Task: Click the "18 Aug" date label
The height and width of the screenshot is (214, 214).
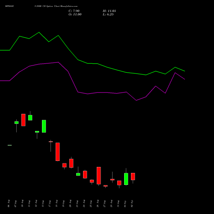Action: (x=56, y=204)
